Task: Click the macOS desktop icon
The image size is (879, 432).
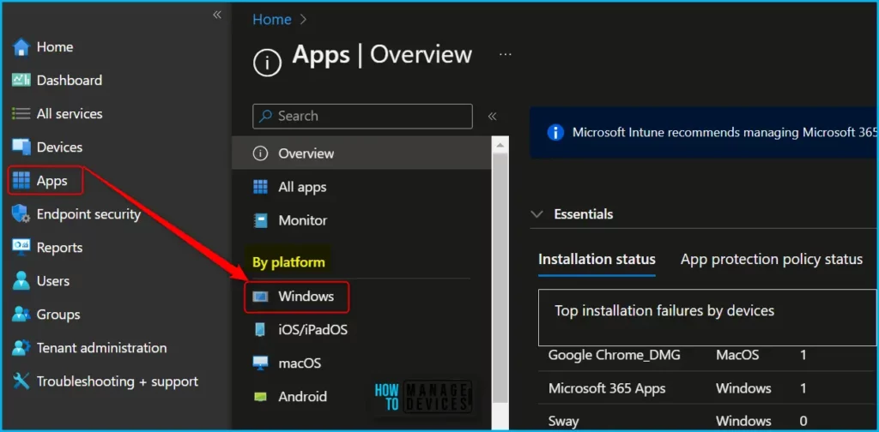Action: pos(260,363)
